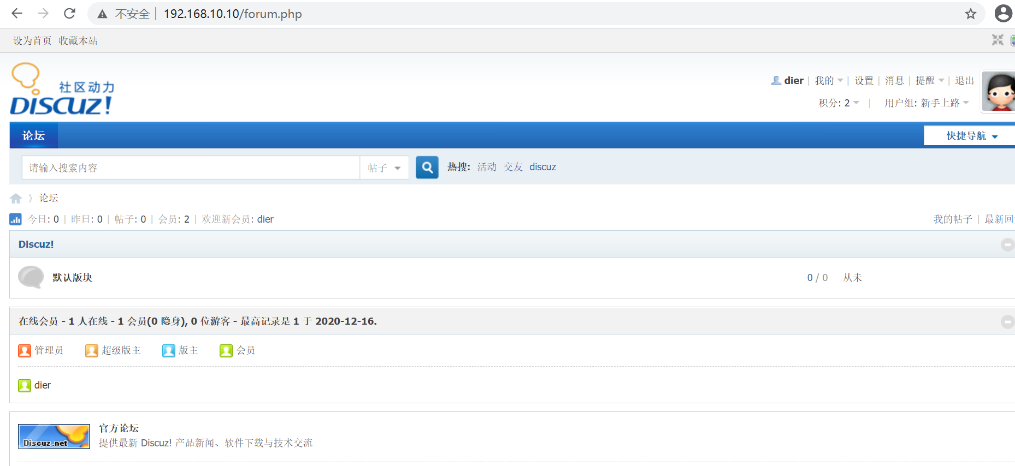Open the 默认版块 forum board
The width and height of the screenshot is (1015, 466).
pos(72,278)
